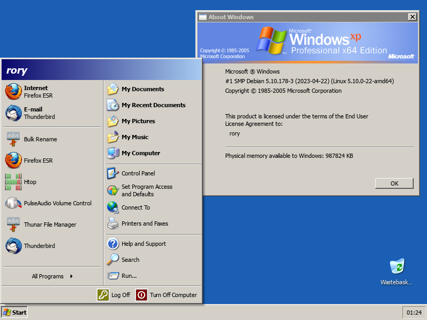Image resolution: width=427 pixels, height=320 pixels.
Task: Click the My Music label text
Action: (x=135, y=137)
